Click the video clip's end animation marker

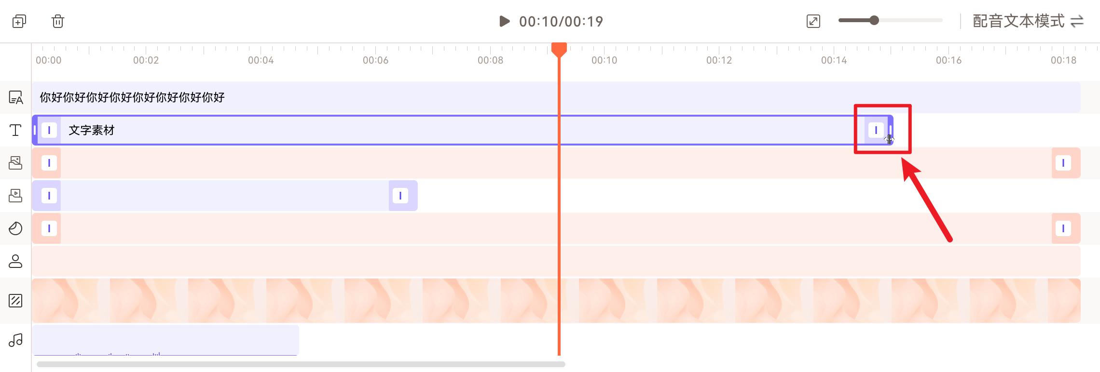coord(400,196)
